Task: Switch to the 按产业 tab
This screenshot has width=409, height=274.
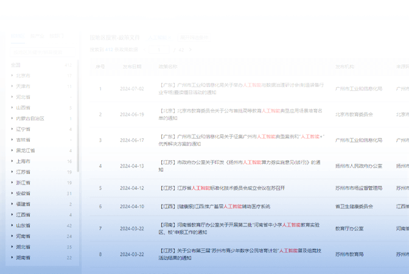Action: 37,37
